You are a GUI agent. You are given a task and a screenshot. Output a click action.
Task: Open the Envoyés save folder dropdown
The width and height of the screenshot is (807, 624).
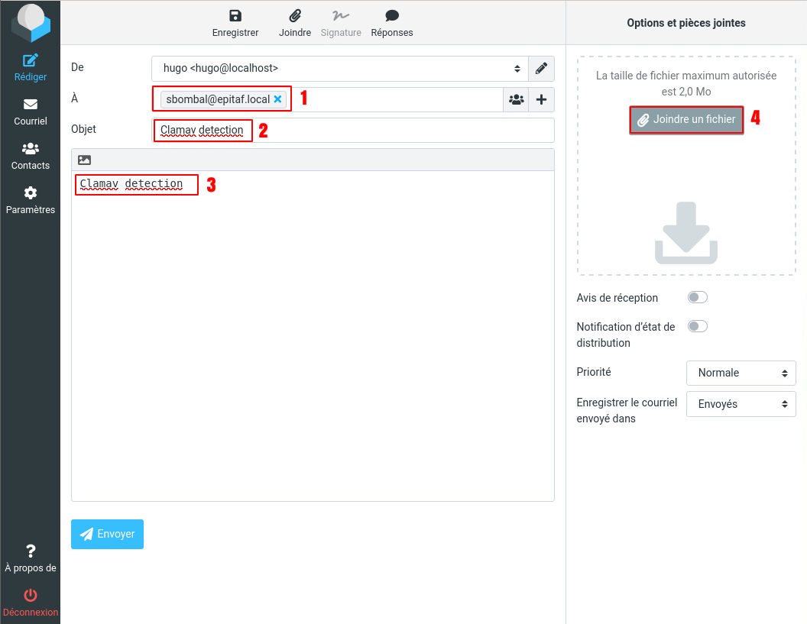(741, 404)
